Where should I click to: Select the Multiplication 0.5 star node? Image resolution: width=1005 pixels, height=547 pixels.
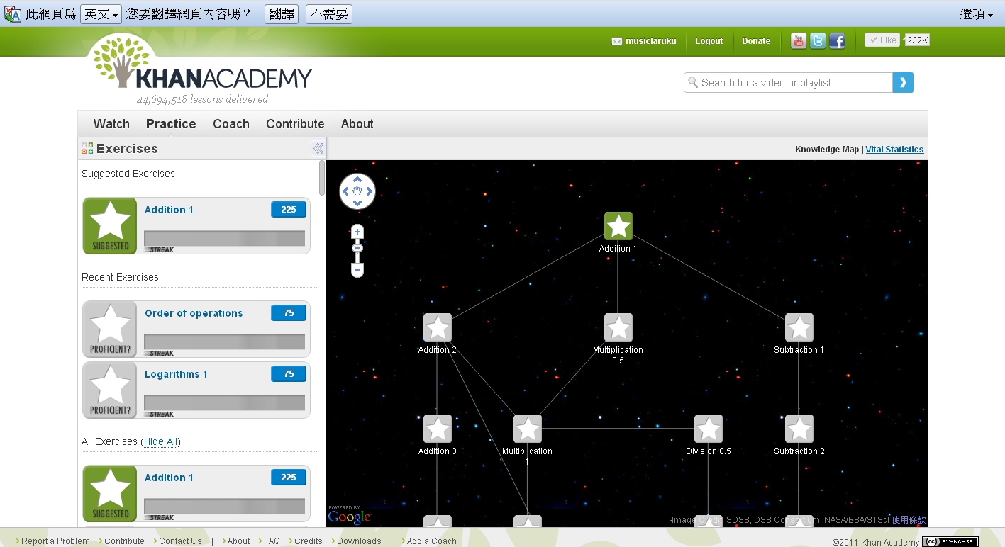coord(618,327)
